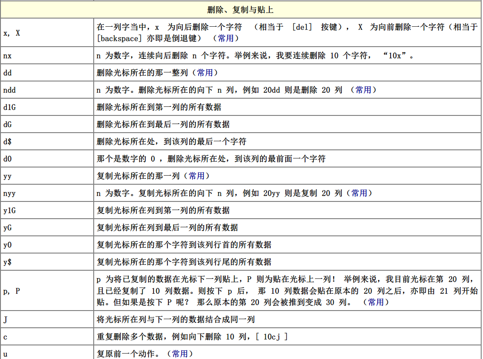Screen dimensions: 483x359
Task: Click 常用 in the nyy row description
Action: pyautogui.click(x=359, y=193)
